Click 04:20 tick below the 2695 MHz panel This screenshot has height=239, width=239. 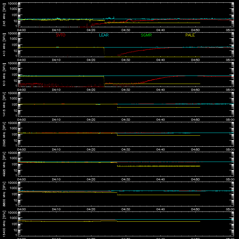click(x=91, y=150)
